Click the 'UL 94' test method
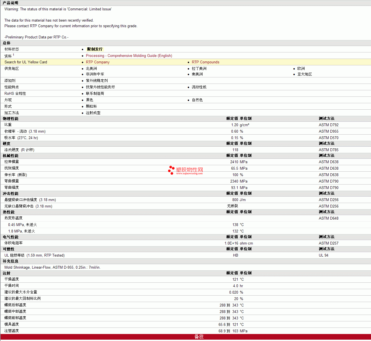371x341 pixels. coord(324,255)
